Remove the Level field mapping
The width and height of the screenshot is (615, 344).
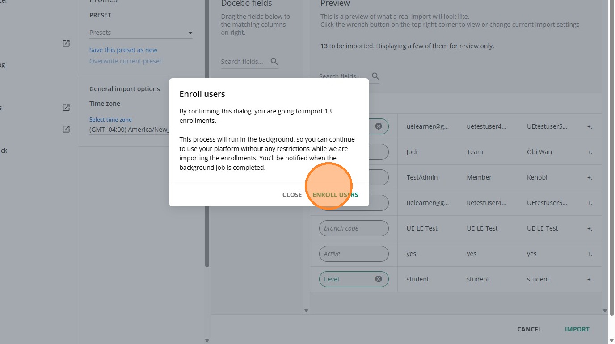point(379,279)
